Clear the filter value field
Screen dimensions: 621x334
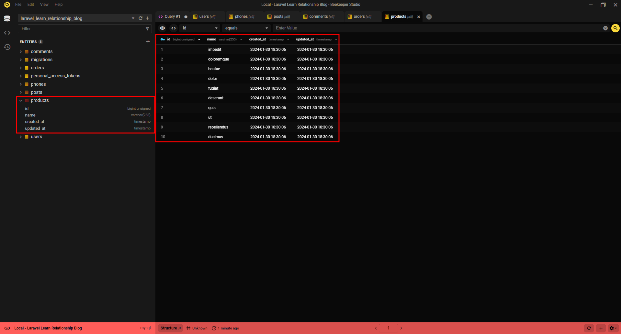[605, 28]
